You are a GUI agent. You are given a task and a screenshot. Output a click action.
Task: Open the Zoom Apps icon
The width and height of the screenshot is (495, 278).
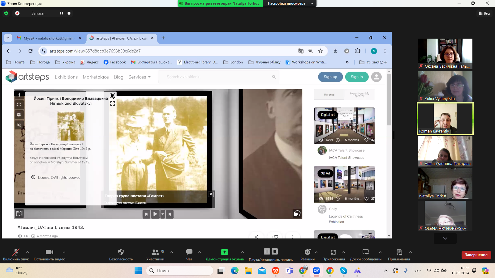333,252
